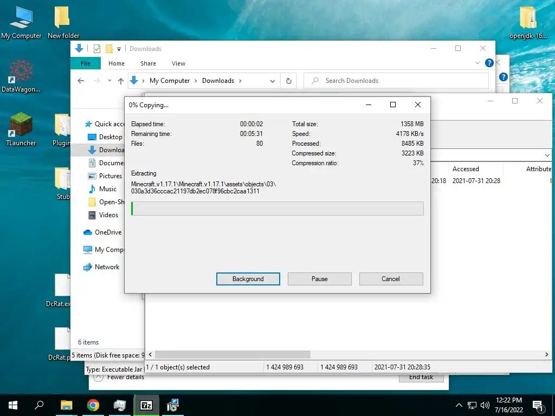The width and height of the screenshot is (555, 416).
Task: Open taskbar search magnifier
Action: coord(39,405)
